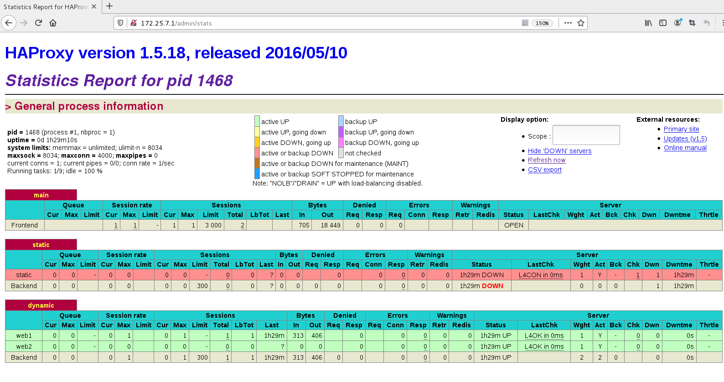Click the blue SOFT STOPPED legend swatch
Viewport: 724px width, 382px height.
point(257,174)
